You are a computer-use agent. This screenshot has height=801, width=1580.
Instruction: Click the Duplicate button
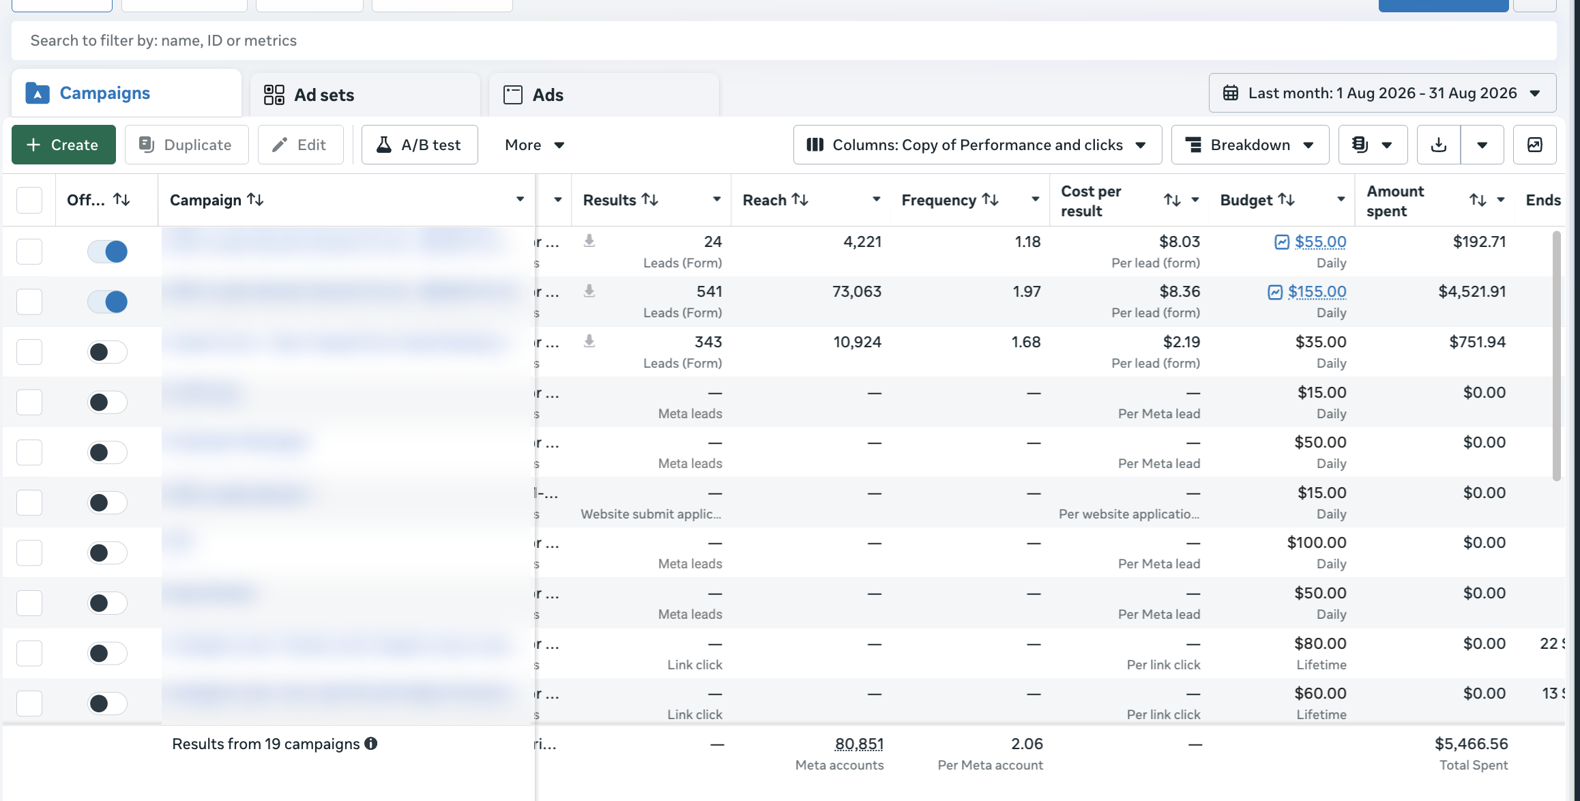[186, 145]
